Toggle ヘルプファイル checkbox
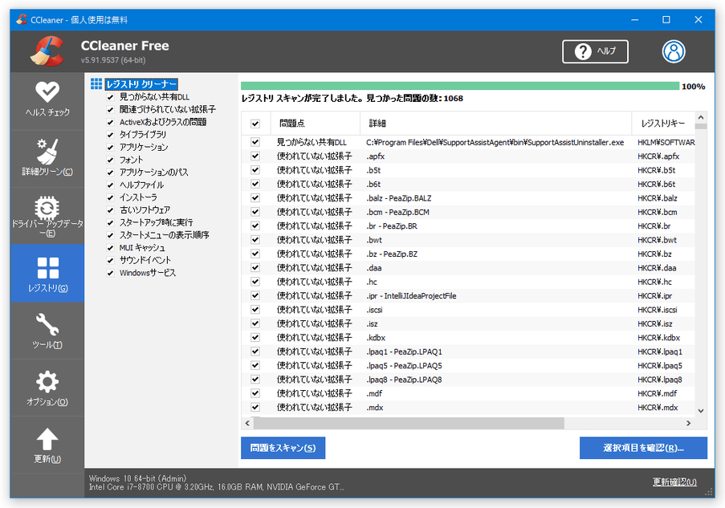Screen dimensions: 725x508 110,185
